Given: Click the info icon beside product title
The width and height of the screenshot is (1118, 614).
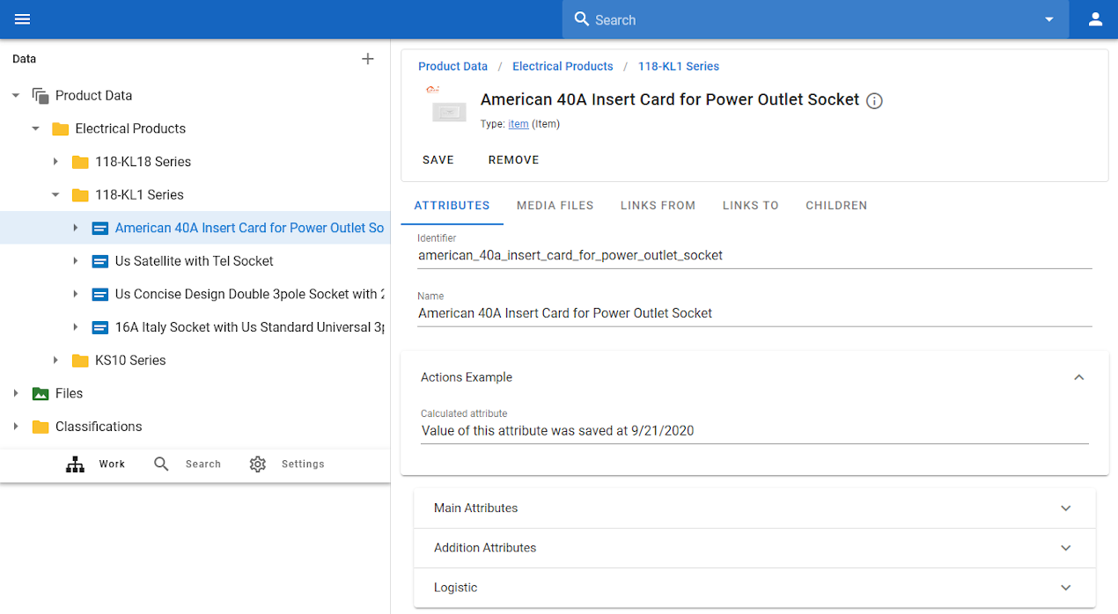Looking at the screenshot, I should click(x=874, y=101).
